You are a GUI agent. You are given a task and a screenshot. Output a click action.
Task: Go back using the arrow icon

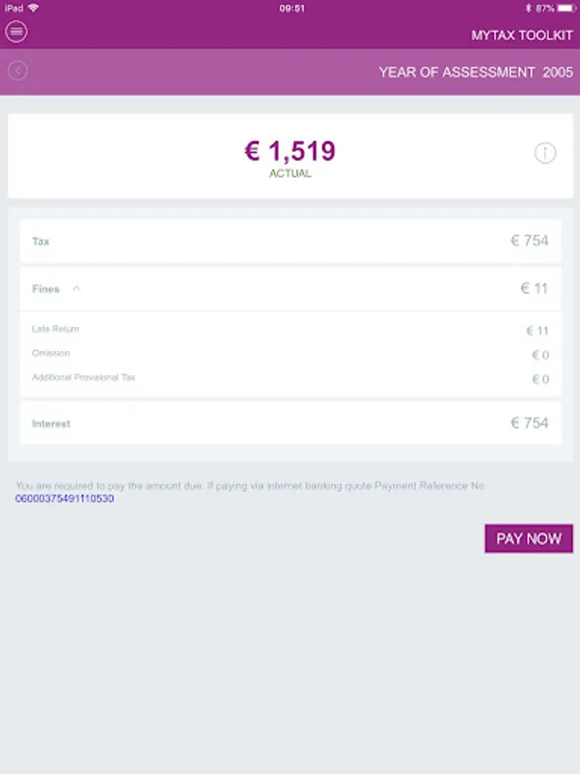[18, 71]
